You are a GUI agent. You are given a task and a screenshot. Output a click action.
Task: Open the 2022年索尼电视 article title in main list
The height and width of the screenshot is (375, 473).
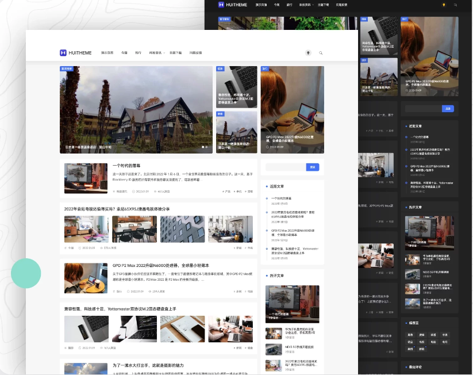(x=117, y=209)
